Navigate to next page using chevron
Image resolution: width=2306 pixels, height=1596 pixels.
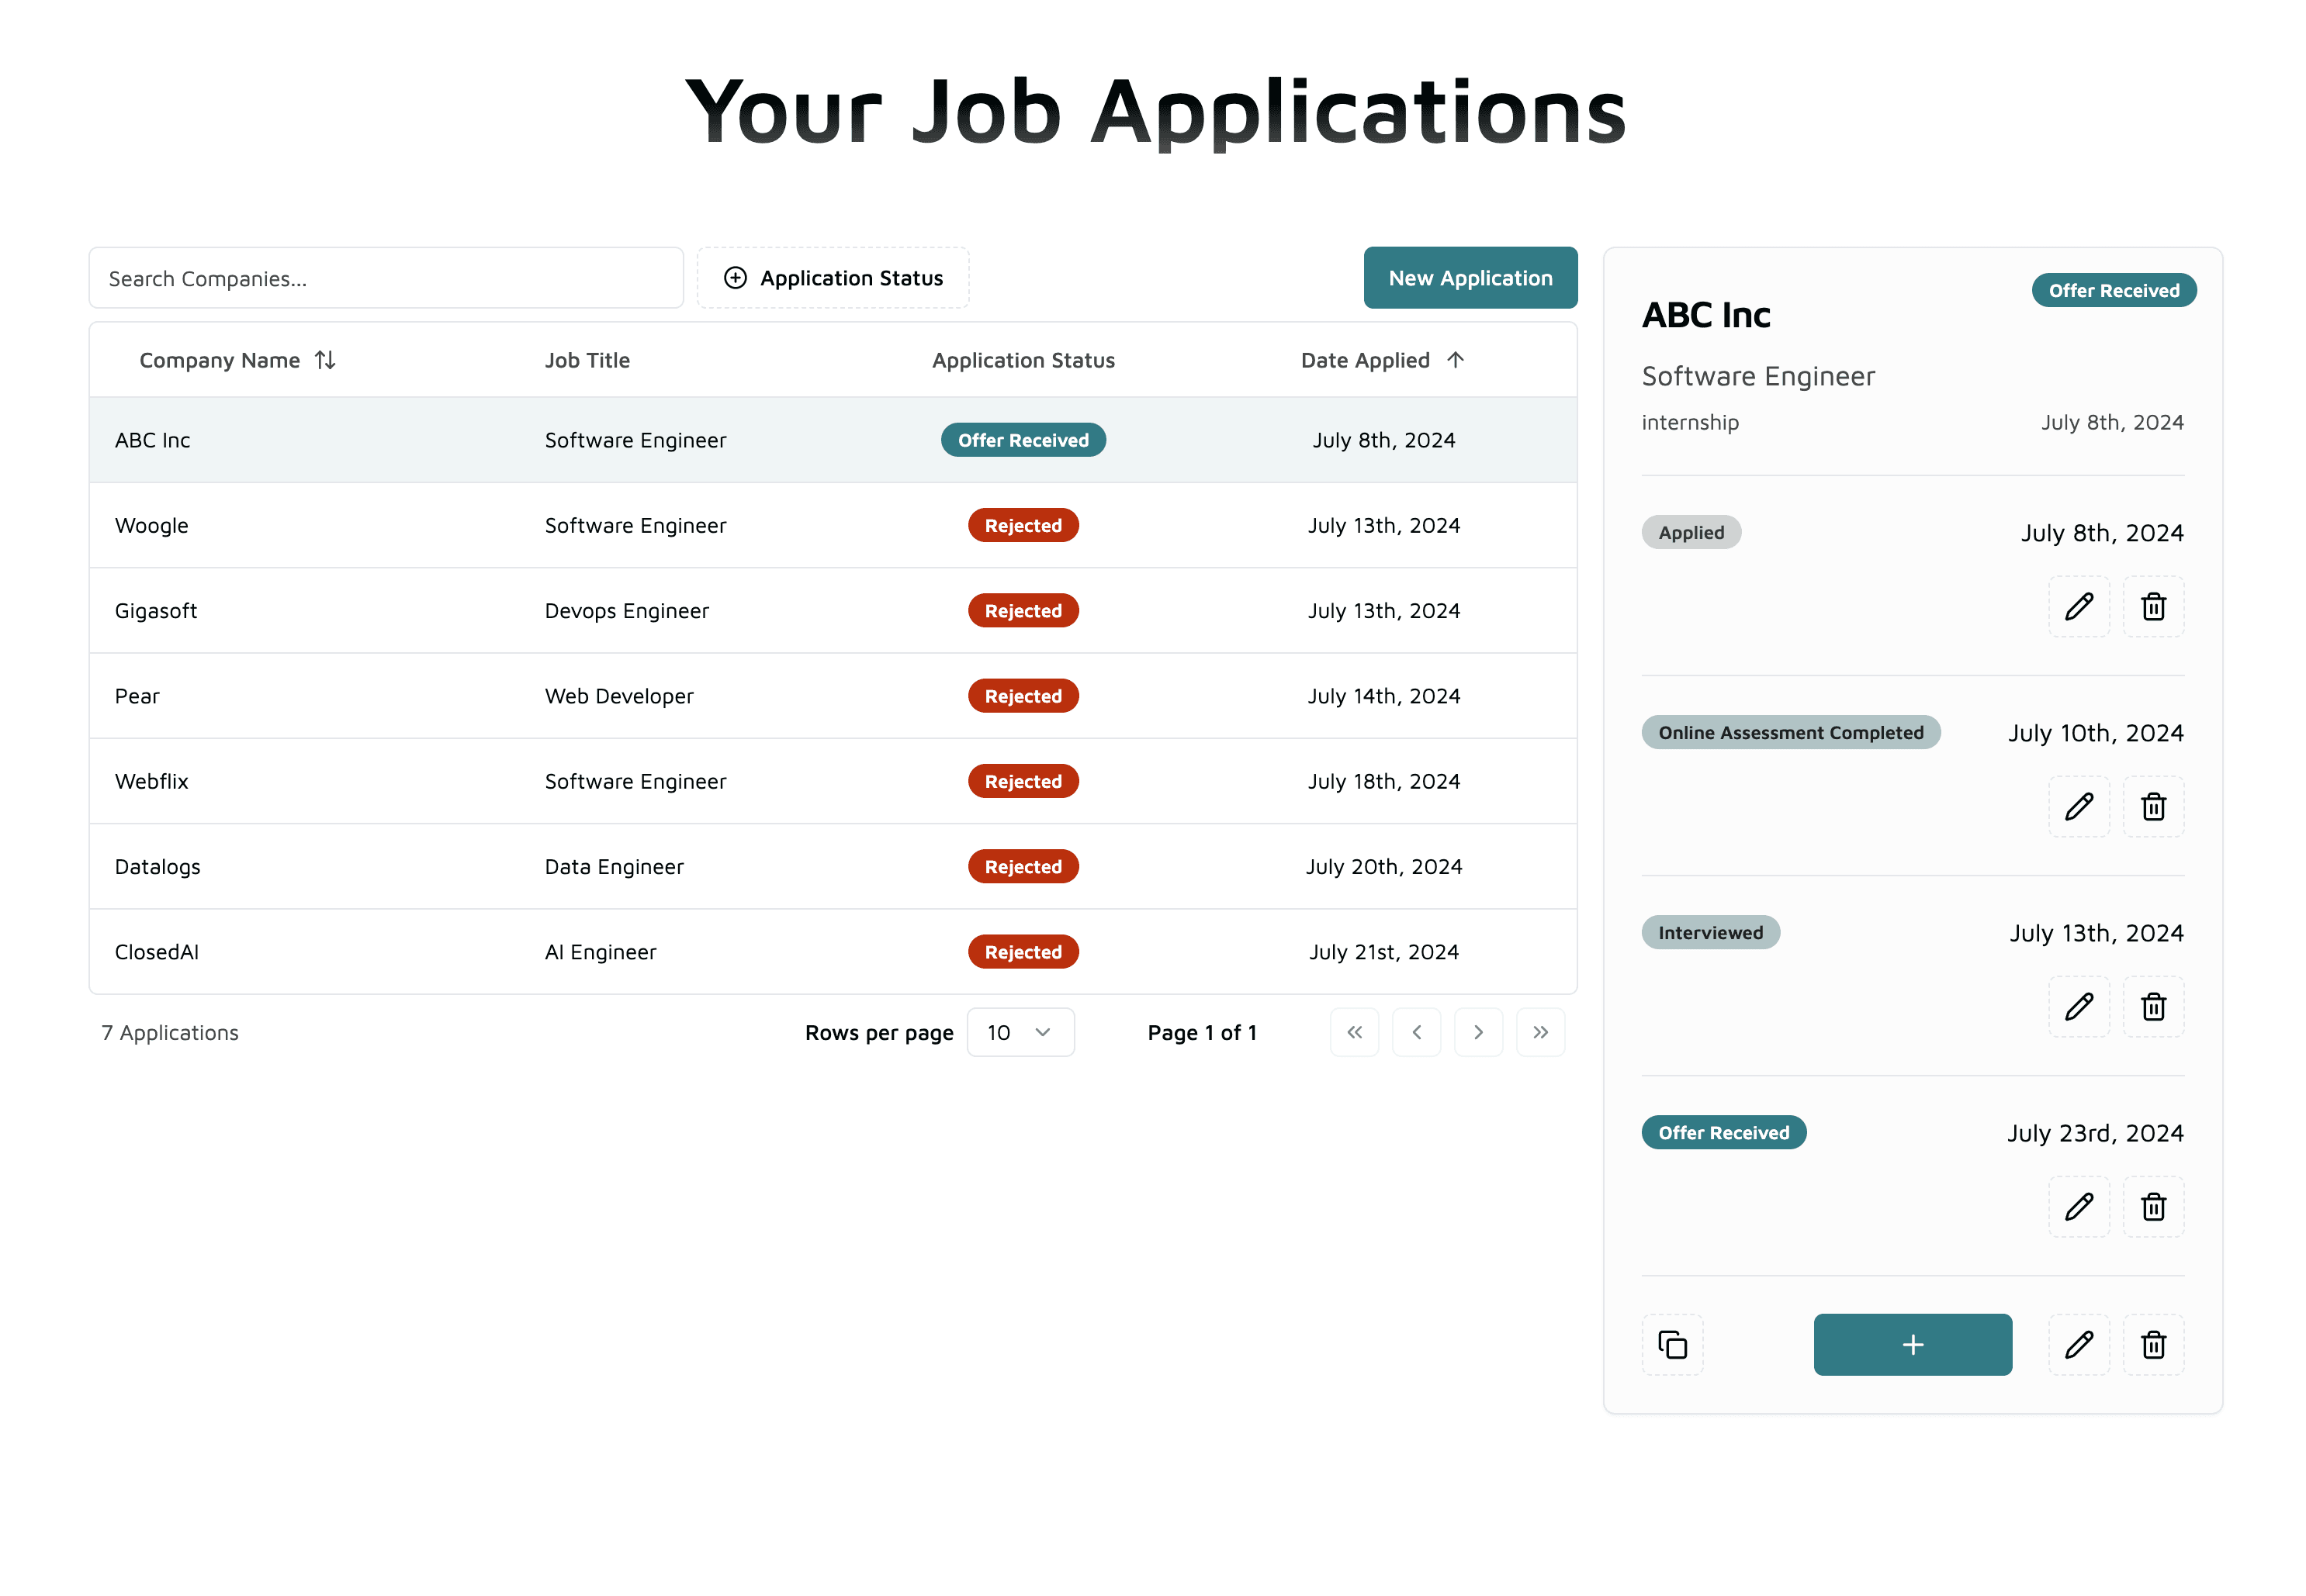1479,1032
